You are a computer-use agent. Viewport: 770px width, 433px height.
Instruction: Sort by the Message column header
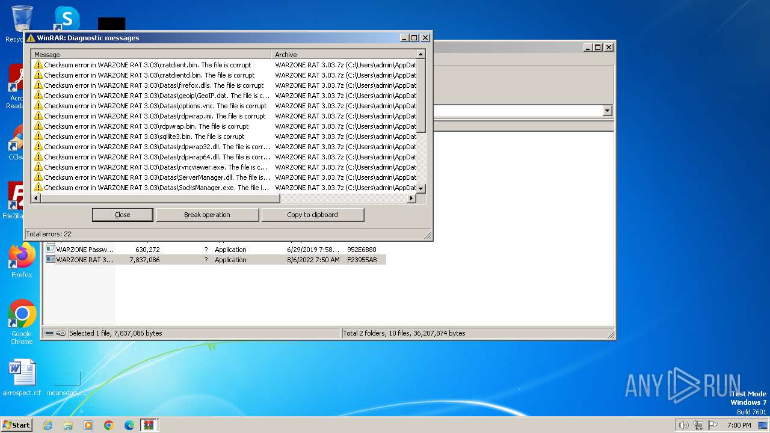pyautogui.click(x=151, y=55)
